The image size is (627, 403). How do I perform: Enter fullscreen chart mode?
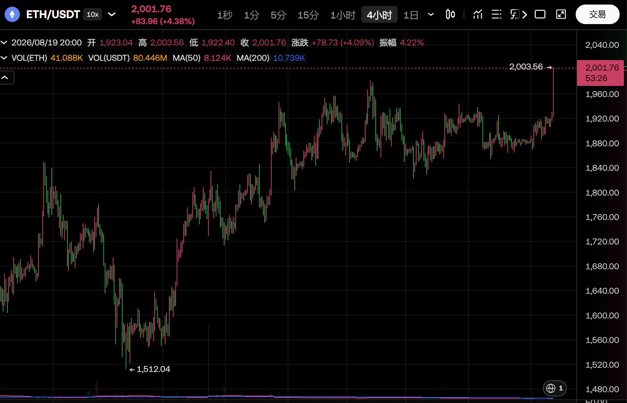561,14
